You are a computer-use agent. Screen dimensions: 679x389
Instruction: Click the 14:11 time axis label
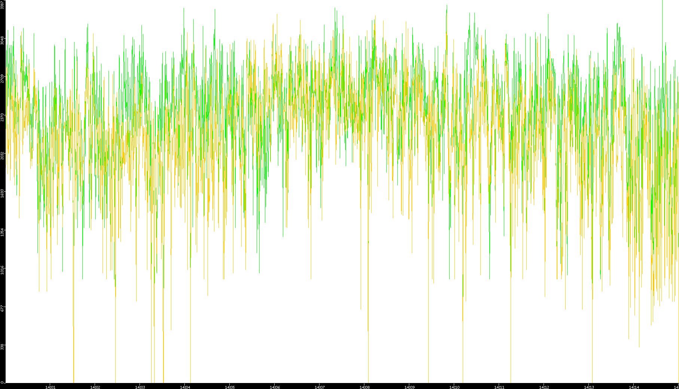point(499,387)
